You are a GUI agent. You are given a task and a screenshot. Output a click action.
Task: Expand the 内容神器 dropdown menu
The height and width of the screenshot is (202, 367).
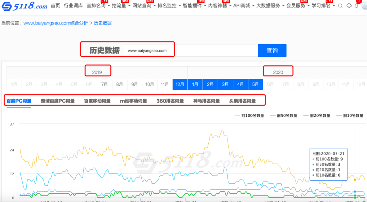220,6
